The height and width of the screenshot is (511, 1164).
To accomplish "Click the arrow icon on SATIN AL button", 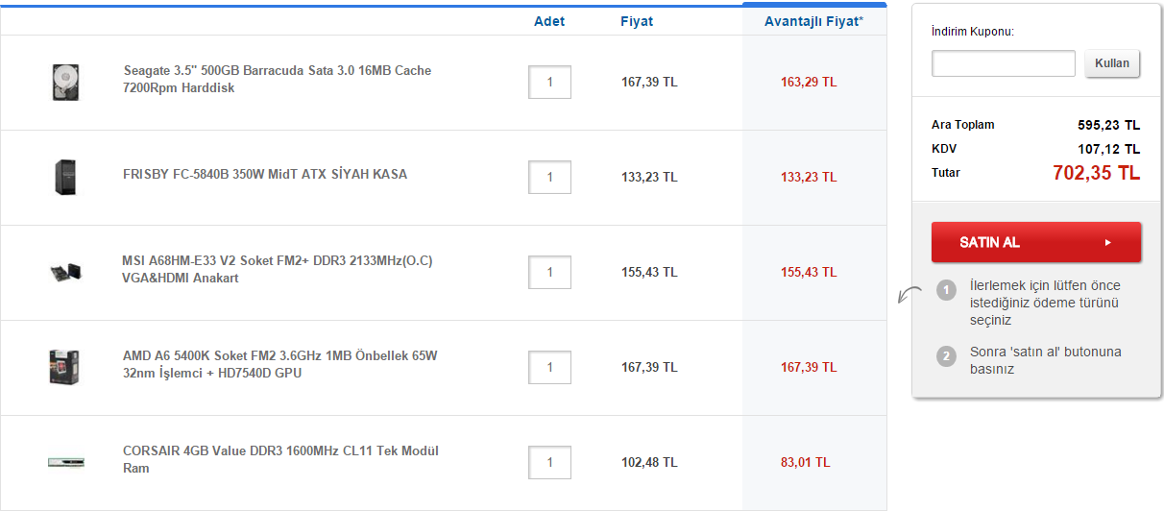I will point(1107,242).
